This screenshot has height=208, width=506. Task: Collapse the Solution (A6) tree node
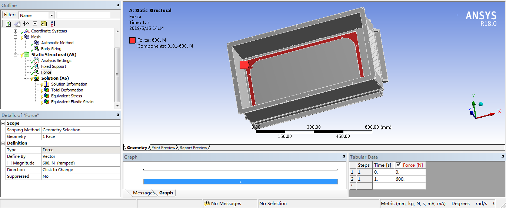[26, 78]
